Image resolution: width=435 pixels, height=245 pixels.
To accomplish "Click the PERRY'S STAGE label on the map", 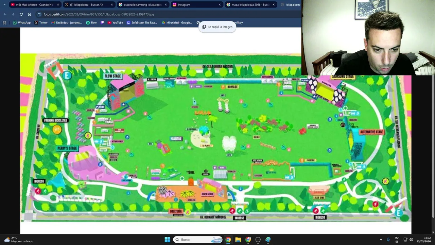I will 67,148.
